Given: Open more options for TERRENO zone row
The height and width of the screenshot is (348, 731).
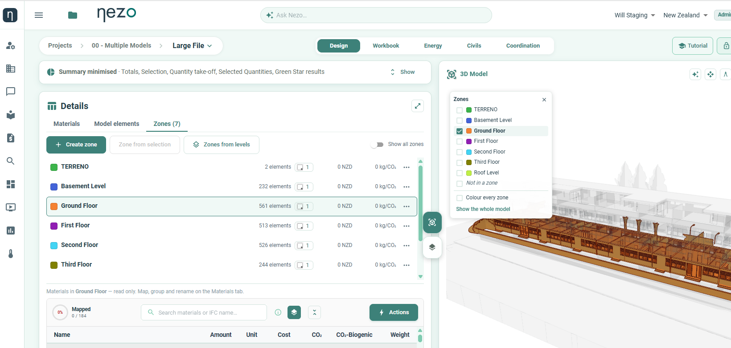Looking at the screenshot, I should [407, 167].
